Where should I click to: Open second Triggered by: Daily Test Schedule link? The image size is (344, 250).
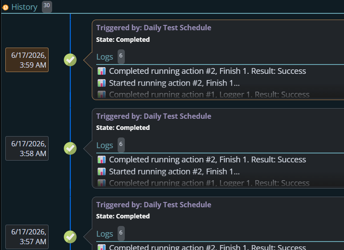[x=154, y=116]
